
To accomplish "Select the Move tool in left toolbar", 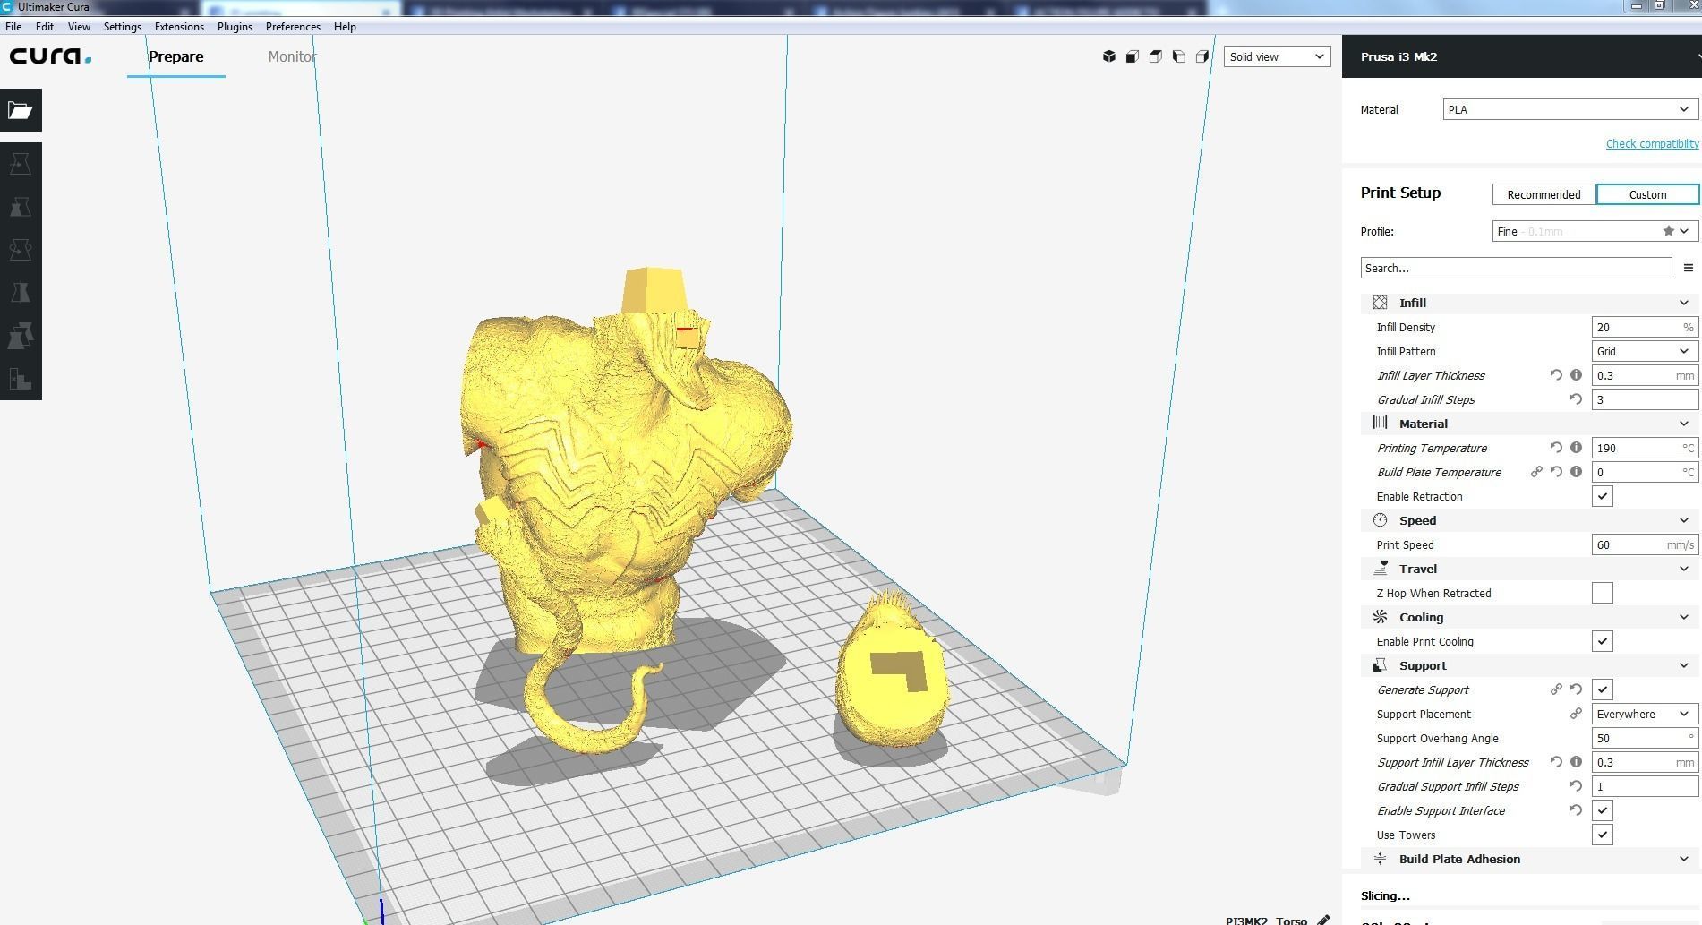I will 21,164.
